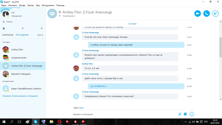Attach a file with the paperclip icon

[180, 114]
